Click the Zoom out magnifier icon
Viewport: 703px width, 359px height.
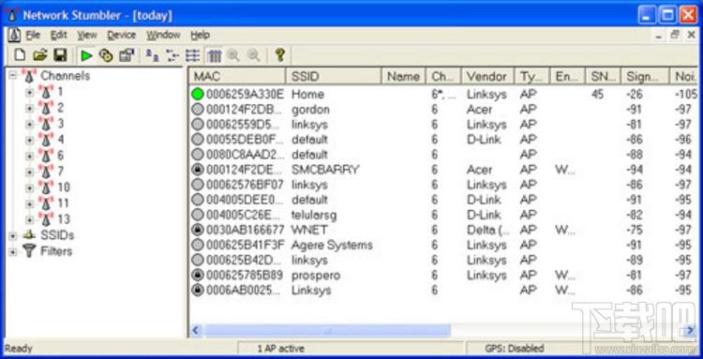point(254,55)
